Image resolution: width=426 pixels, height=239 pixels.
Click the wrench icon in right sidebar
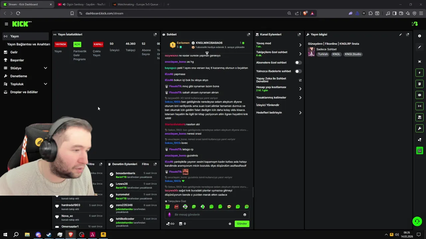tap(419, 128)
